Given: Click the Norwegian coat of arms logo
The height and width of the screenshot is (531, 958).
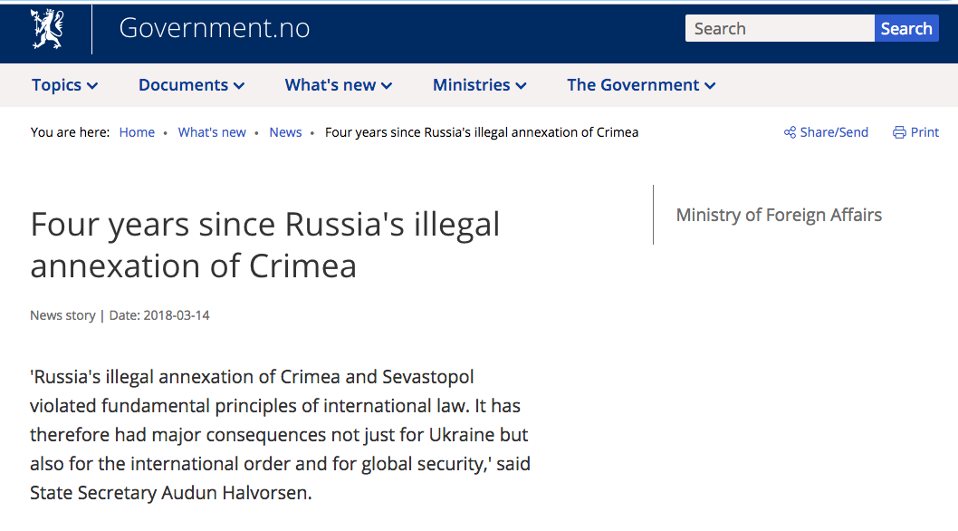Looking at the screenshot, I should [x=46, y=29].
